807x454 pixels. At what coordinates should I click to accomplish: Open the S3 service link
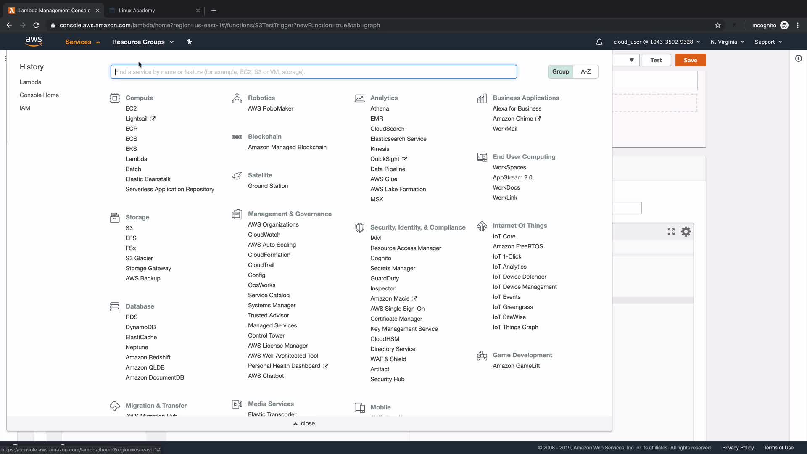click(129, 228)
